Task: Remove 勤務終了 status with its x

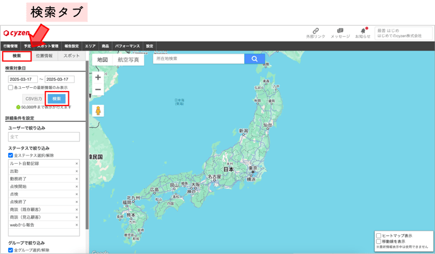Action: point(77,179)
